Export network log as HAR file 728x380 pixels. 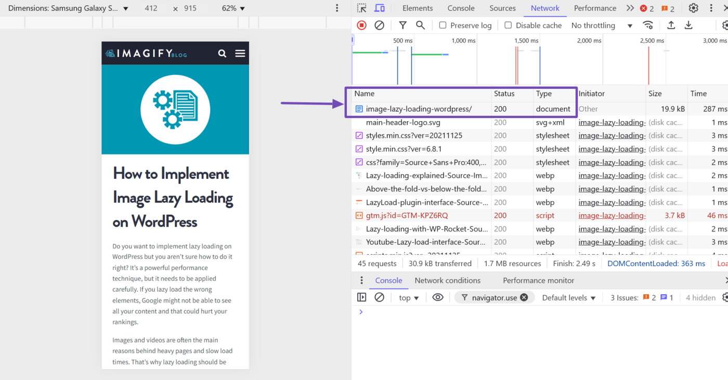(688, 25)
